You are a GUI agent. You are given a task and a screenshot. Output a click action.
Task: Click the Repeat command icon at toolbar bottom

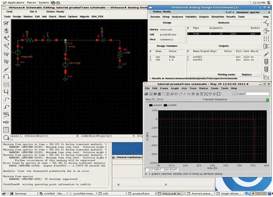tap(6, 138)
